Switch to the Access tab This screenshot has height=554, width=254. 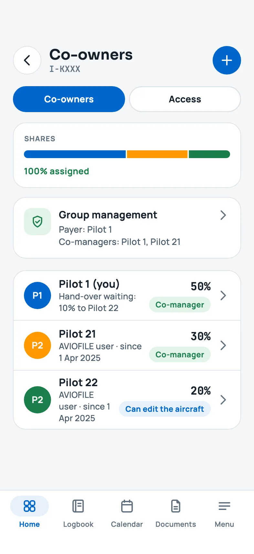click(185, 99)
